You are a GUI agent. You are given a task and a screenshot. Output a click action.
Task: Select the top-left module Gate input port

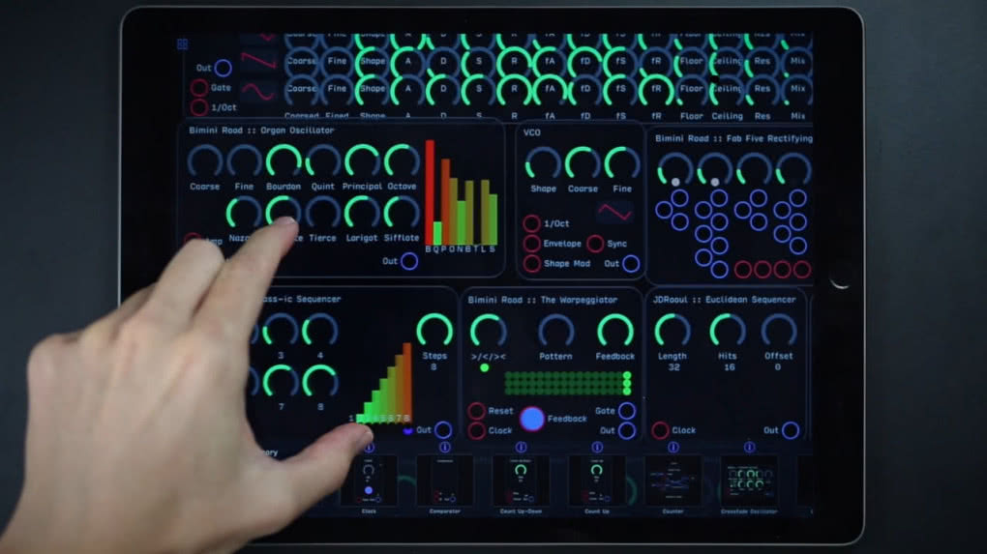point(199,88)
